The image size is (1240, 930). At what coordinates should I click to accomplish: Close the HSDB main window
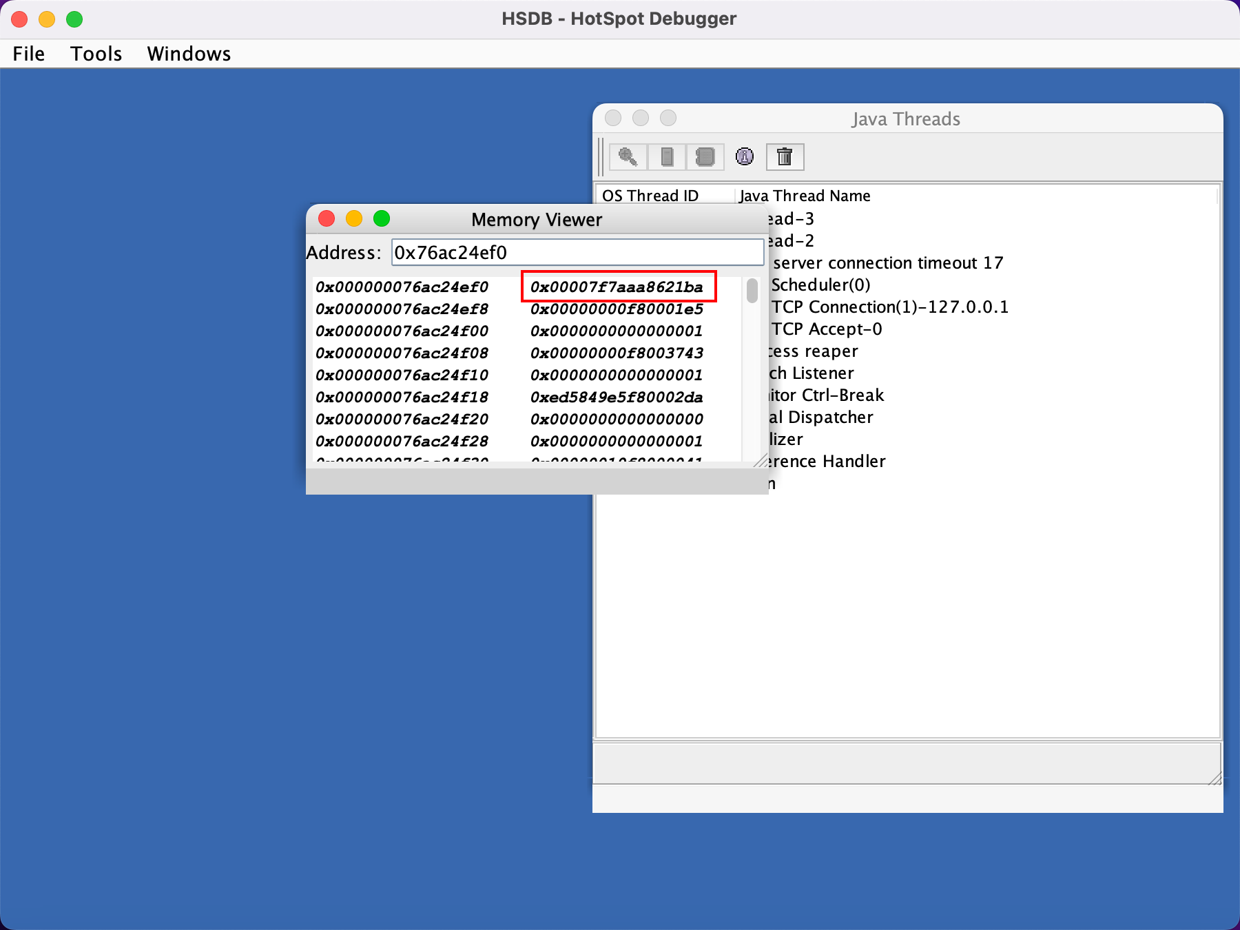(19, 19)
